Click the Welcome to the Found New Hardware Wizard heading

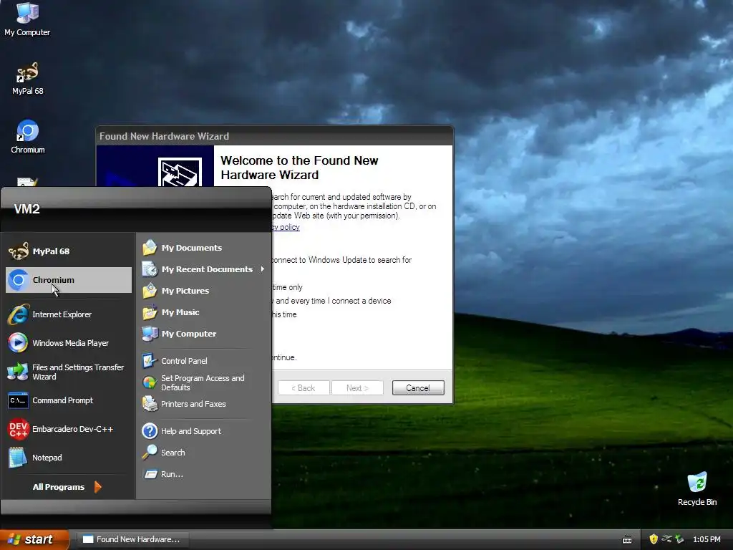(299, 168)
